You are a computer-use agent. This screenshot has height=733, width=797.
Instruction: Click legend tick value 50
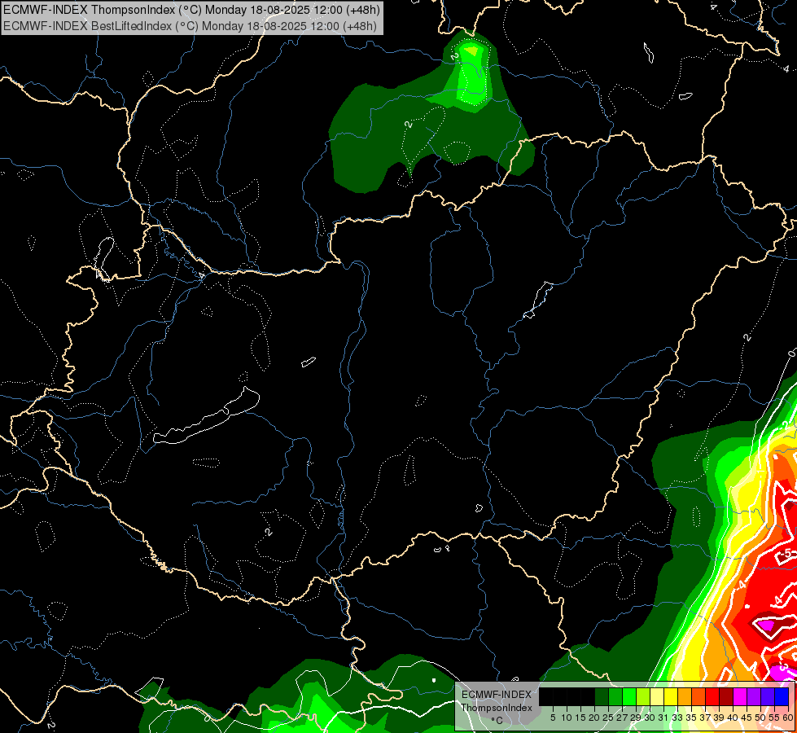761,718
